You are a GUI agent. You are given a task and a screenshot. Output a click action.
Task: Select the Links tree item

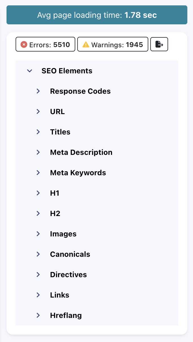point(59,295)
